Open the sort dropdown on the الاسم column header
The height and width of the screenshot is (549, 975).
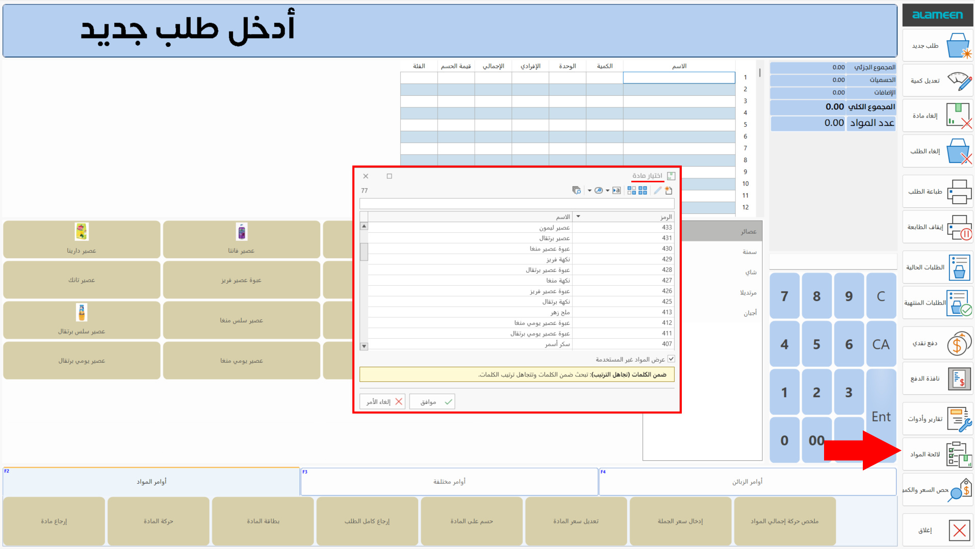tap(578, 216)
